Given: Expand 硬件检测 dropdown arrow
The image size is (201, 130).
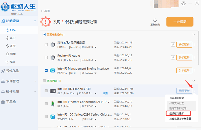Looking at the screenshot, I should [x=35, y=91].
